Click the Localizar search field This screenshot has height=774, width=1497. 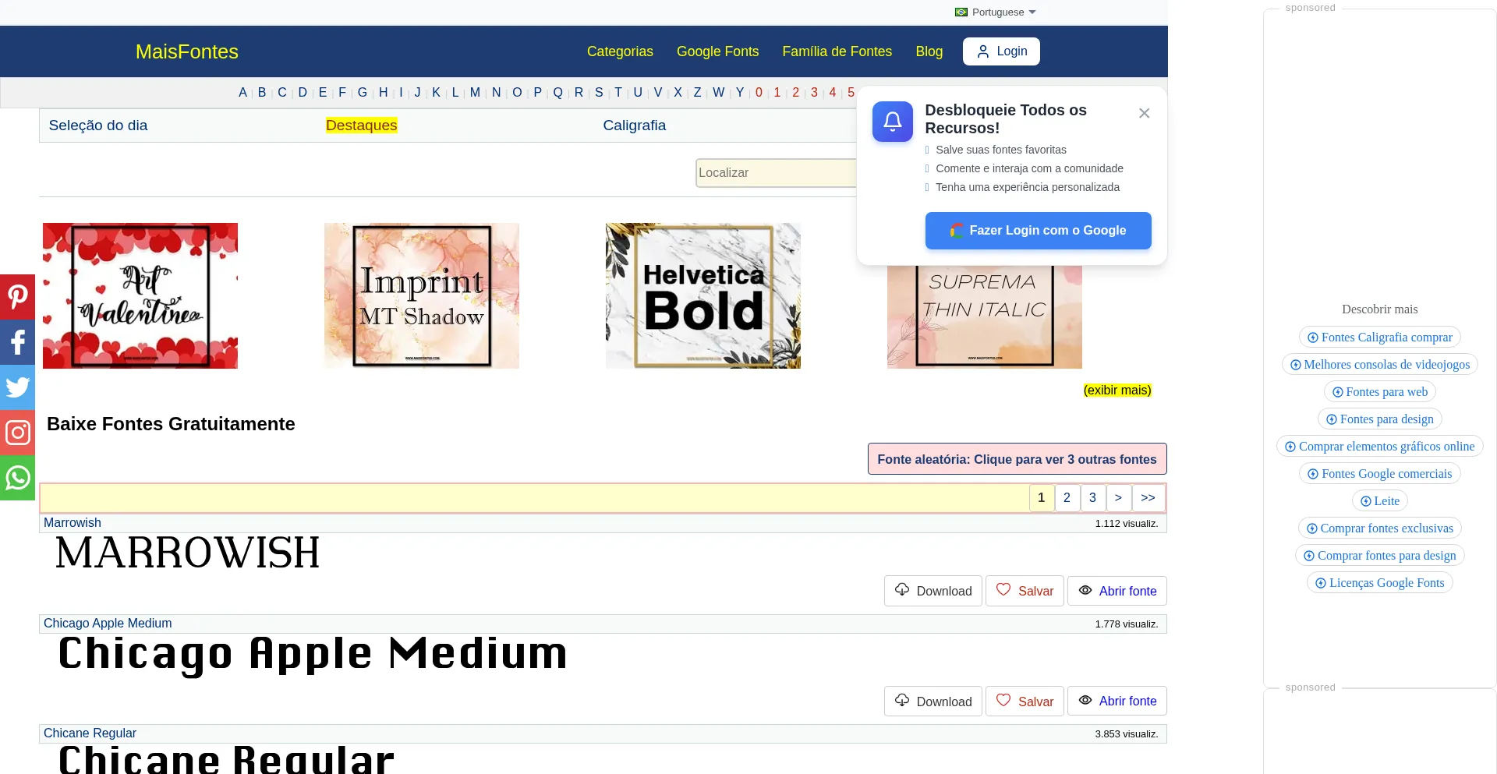pos(775,173)
